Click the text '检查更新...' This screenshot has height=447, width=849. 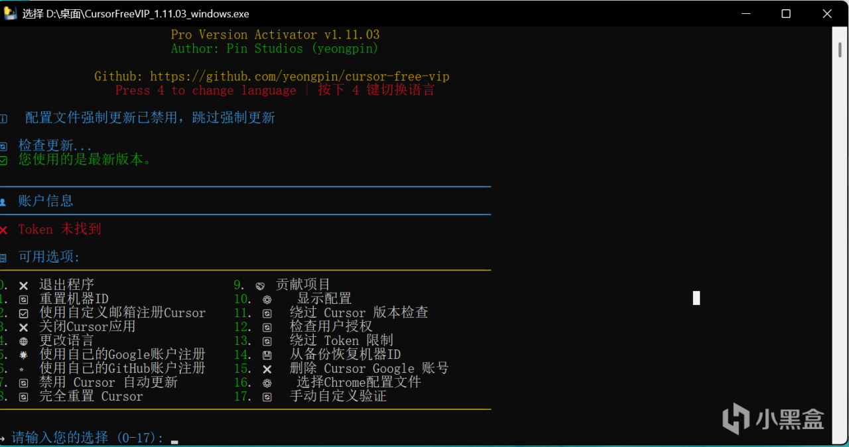55,146
